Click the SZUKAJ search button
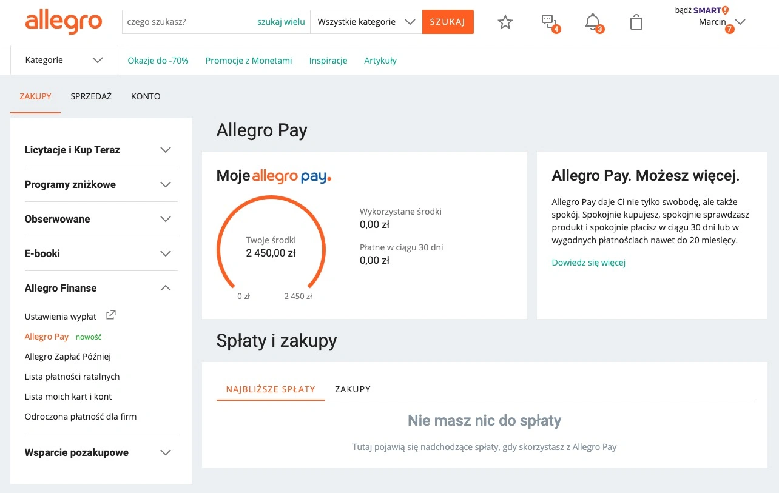Screen dimensions: 779x493 click(448, 22)
